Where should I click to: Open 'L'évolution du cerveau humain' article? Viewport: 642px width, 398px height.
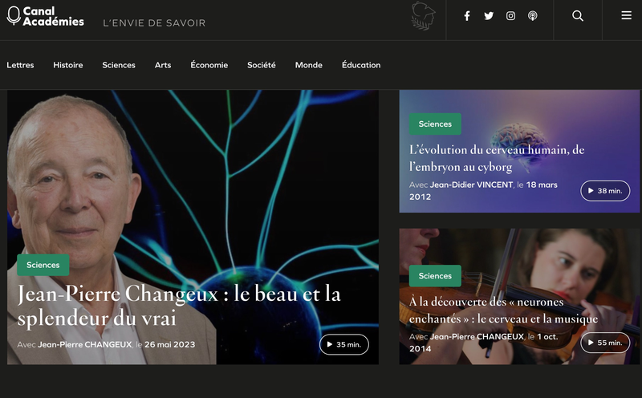click(x=497, y=158)
